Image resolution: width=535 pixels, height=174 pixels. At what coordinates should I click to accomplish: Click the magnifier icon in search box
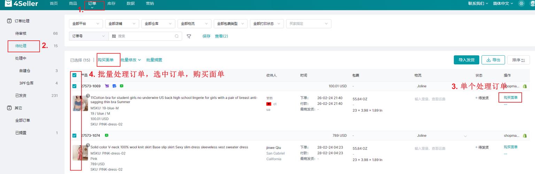[x=177, y=36]
